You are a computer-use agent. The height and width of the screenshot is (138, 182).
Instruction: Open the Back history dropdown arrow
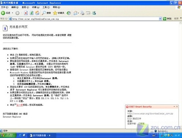point(12,13)
